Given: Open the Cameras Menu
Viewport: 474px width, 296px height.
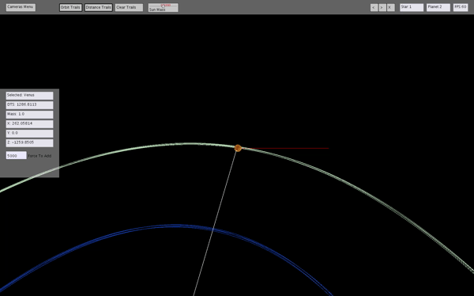Looking at the screenshot, I should pyautogui.click(x=21, y=7).
